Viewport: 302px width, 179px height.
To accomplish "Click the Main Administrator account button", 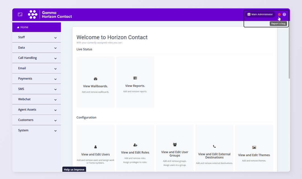I will click(x=260, y=15).
